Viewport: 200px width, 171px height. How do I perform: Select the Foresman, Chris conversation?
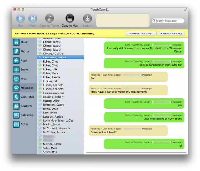[x=61, y=93]
